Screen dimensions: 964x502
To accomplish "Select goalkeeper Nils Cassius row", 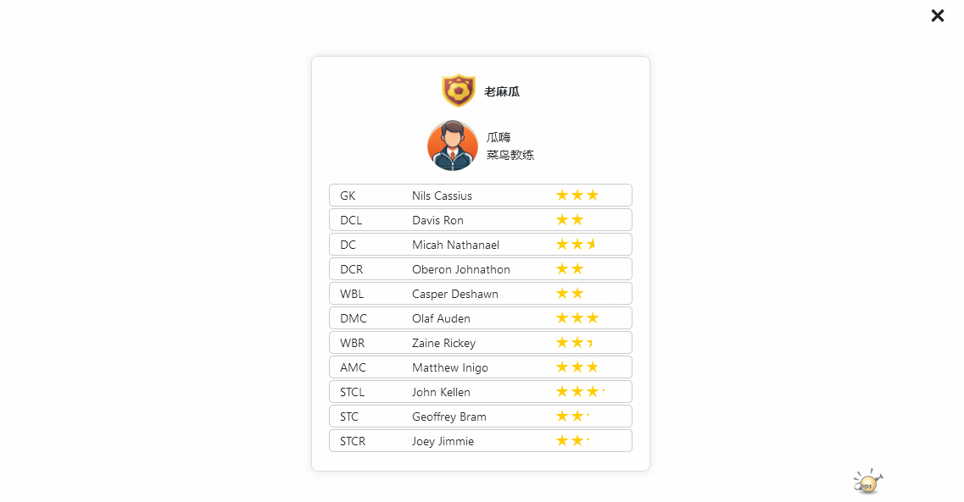I will click(481, 196).
